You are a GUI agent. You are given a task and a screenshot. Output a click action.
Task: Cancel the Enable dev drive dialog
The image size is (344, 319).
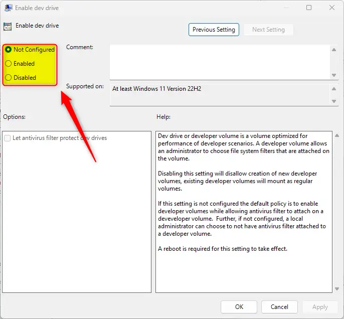click(279, 307)
